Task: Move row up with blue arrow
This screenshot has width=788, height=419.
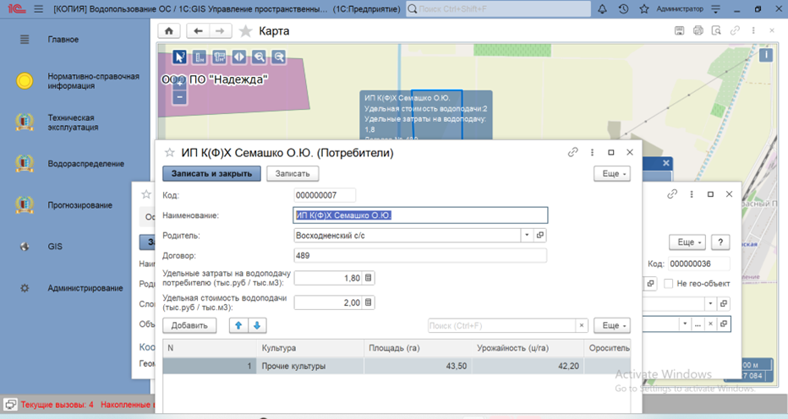Action: [239, 325]
